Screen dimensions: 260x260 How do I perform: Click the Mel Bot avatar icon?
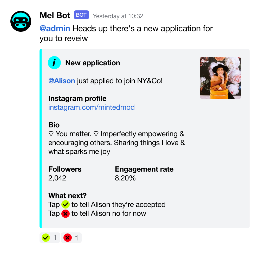pos(21,21)
